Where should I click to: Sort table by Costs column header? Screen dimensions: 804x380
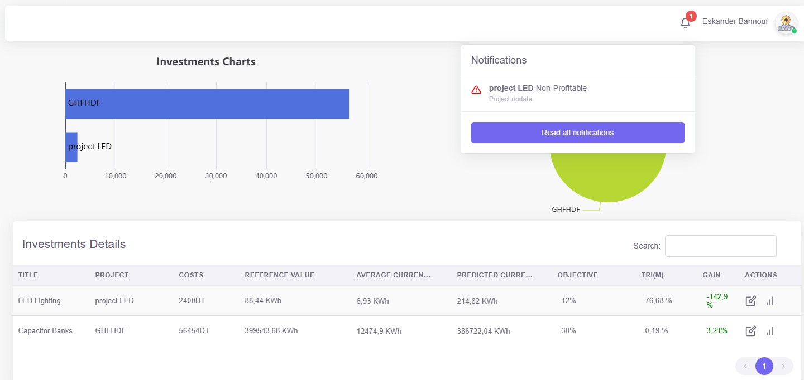coord(191,275)
